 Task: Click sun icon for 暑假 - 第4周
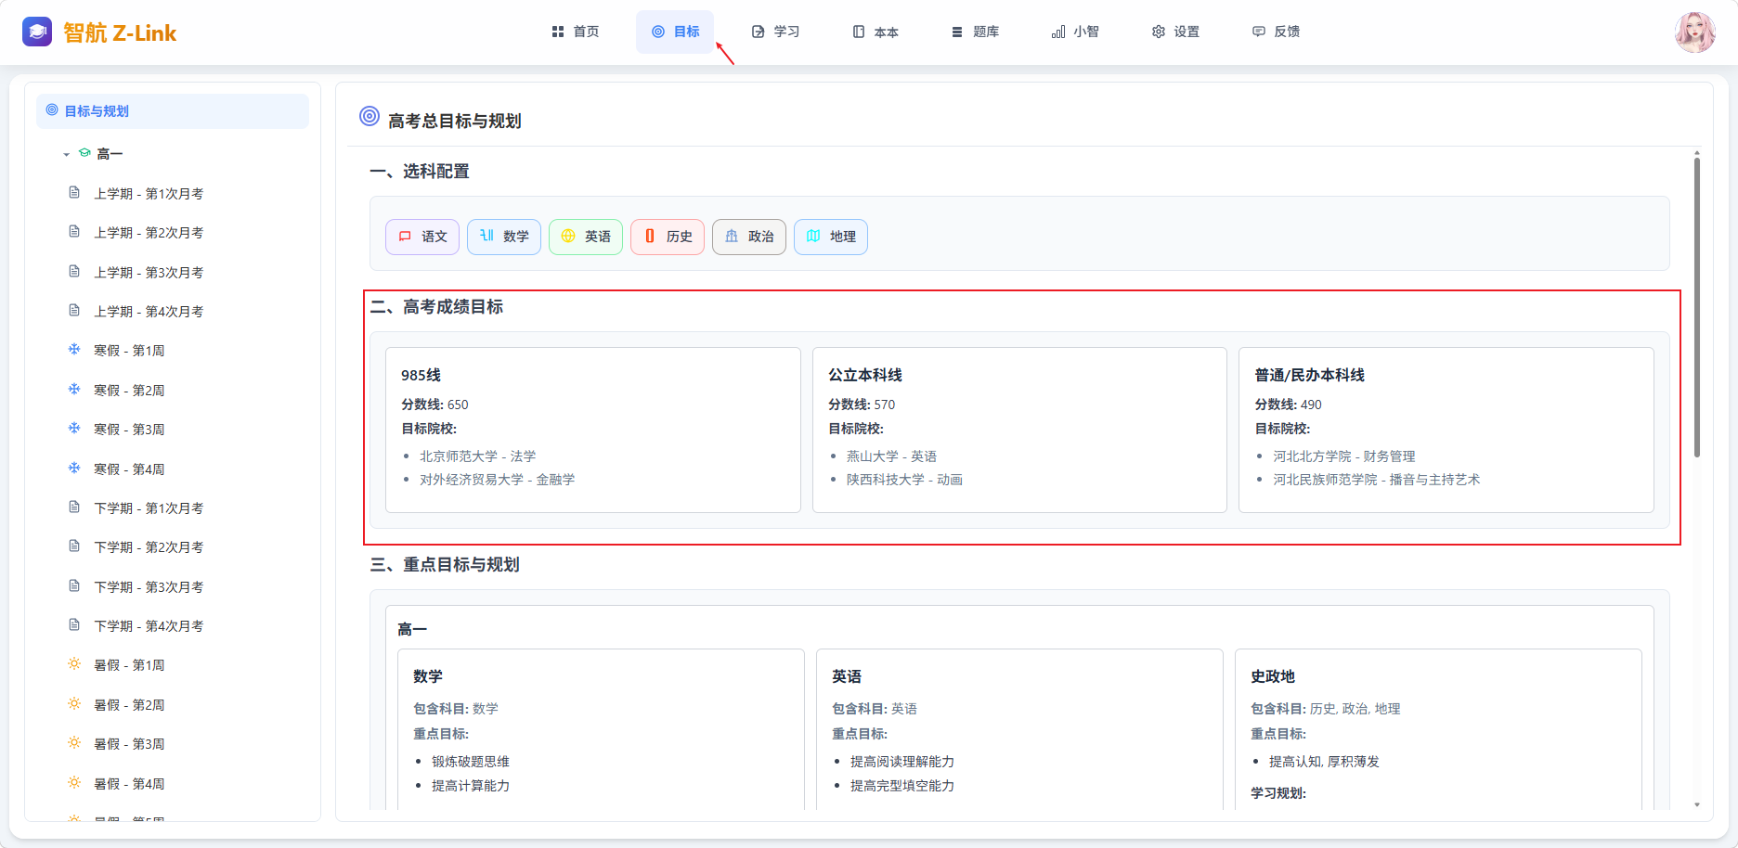(74, 783)
